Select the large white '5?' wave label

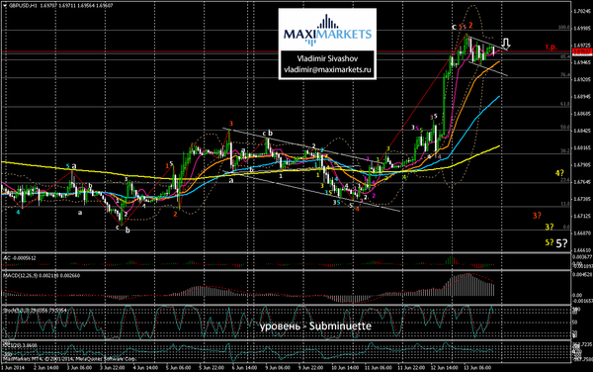pos(562,243)
